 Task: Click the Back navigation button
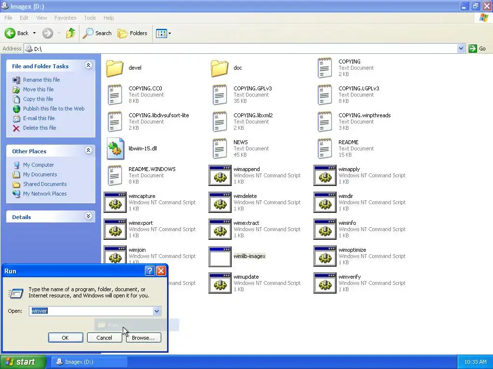(x=17, y=33)
